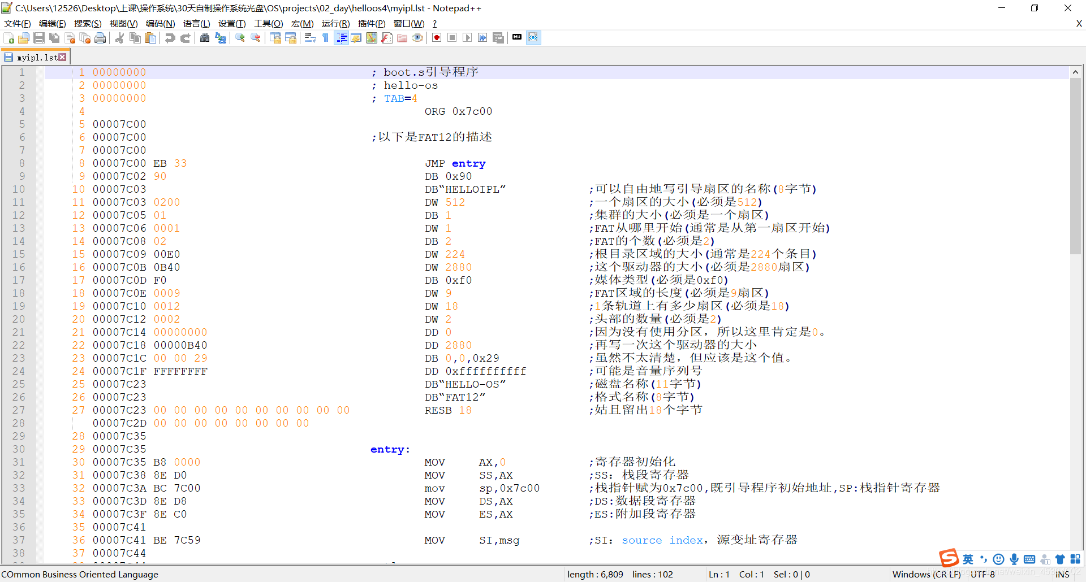Toggle word wrap toolbar button
Viewport: 1086px width, 582px height.
[311, 38]
